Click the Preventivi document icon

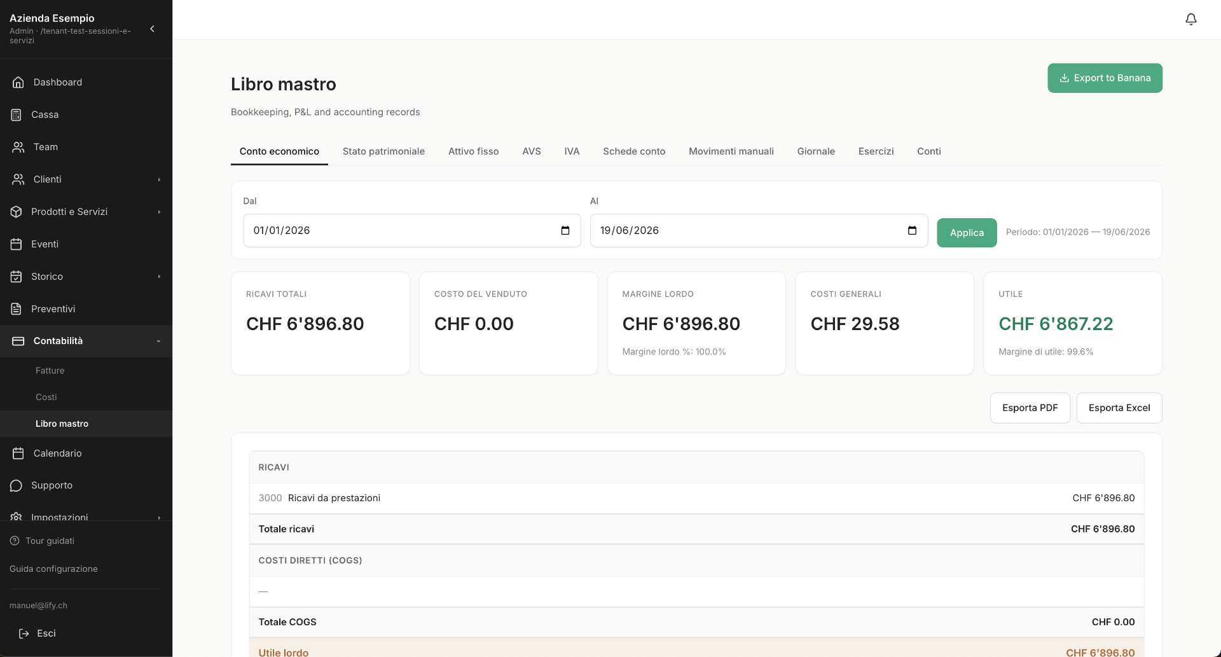click(x=17, y=309)
